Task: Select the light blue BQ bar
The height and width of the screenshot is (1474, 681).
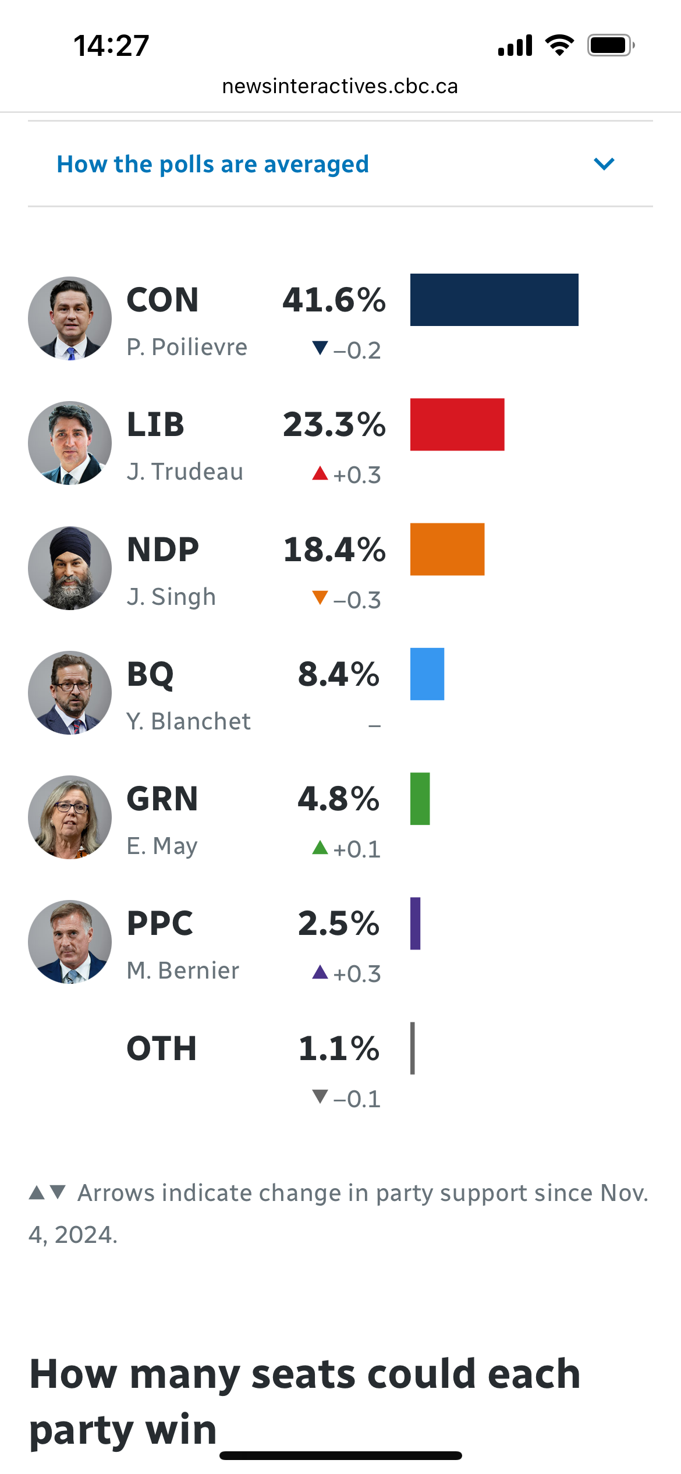Action: tap(427, 674)
